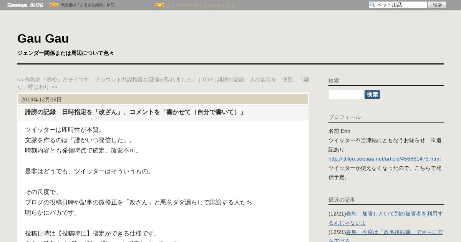Screen dimensions: 461x242
Task: Click the PR badge icon
Action: point(54,5)
